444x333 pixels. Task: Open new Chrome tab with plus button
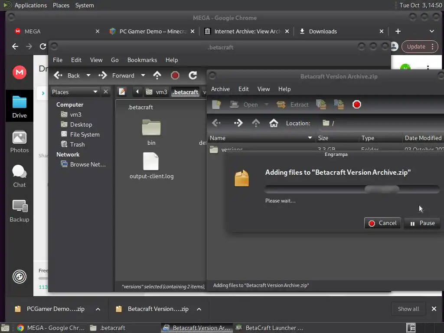tap(398, 31)
